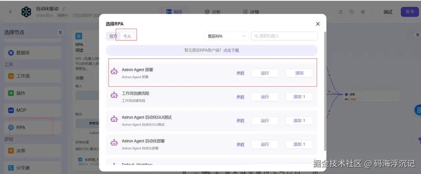Image resolution: width=421 pixels, height=174 pixels.
Task: Select the 工作流 node
Action: coord(33,76)
